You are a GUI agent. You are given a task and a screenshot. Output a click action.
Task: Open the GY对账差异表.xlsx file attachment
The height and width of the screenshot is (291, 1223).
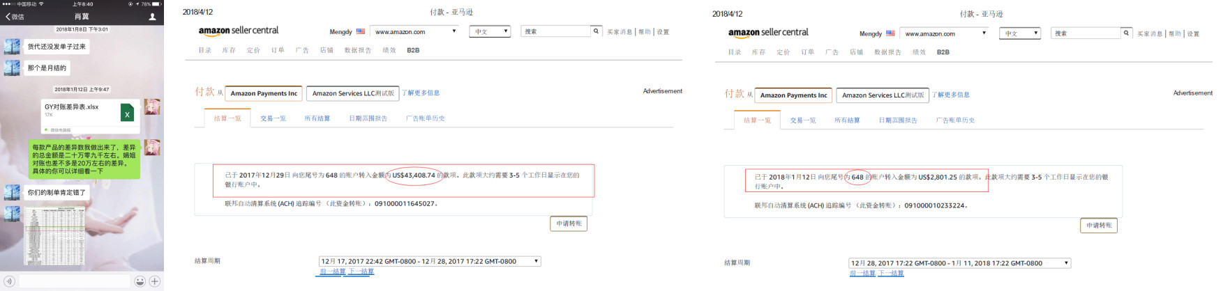pos(90,116)
